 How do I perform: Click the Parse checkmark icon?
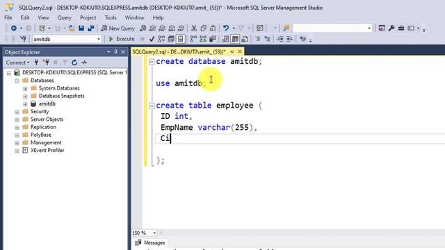[x=152, y=39]
